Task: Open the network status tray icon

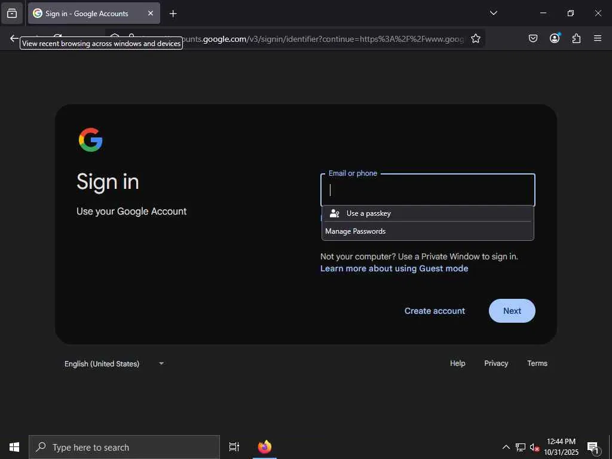Action: (521, 447)
